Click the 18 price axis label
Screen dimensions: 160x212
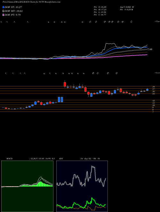pos(153,87)
